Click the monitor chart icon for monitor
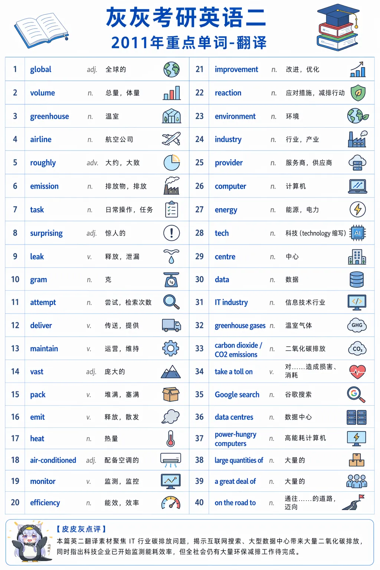The width and height of the screenshot is (380, 570). [171, 481]
